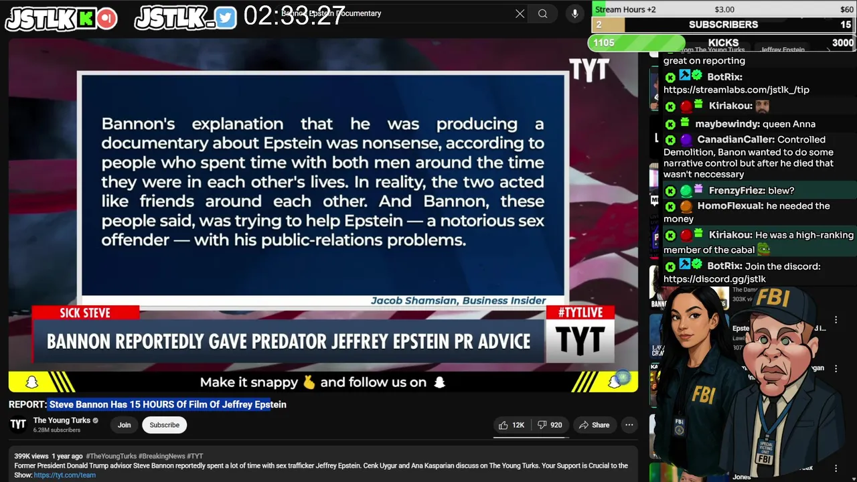Click maybewindy's 'queen Anna' message
The image size is (857, 482).
pyautogui.click(x=789, y=124)
